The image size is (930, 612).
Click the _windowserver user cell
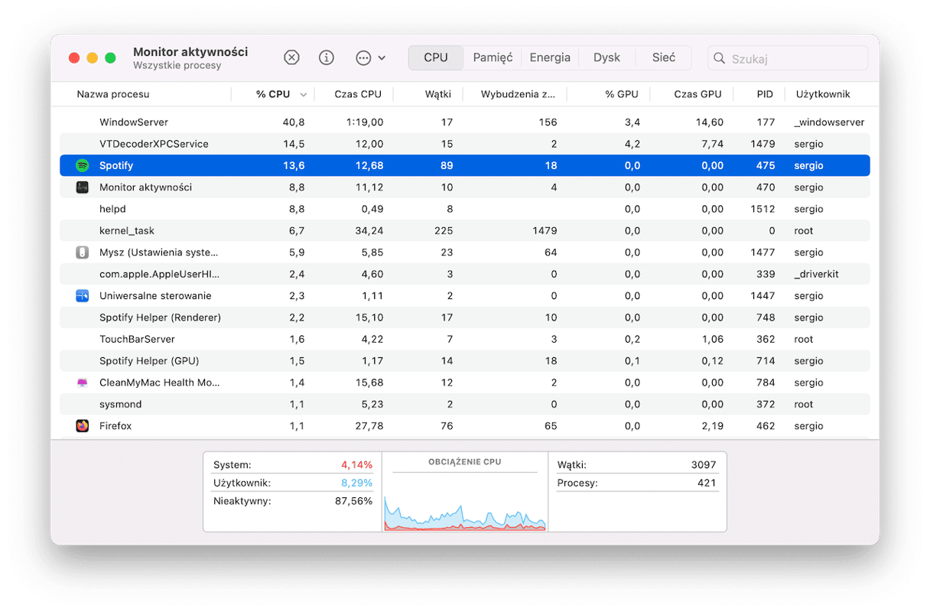click(x=830, y=122)
